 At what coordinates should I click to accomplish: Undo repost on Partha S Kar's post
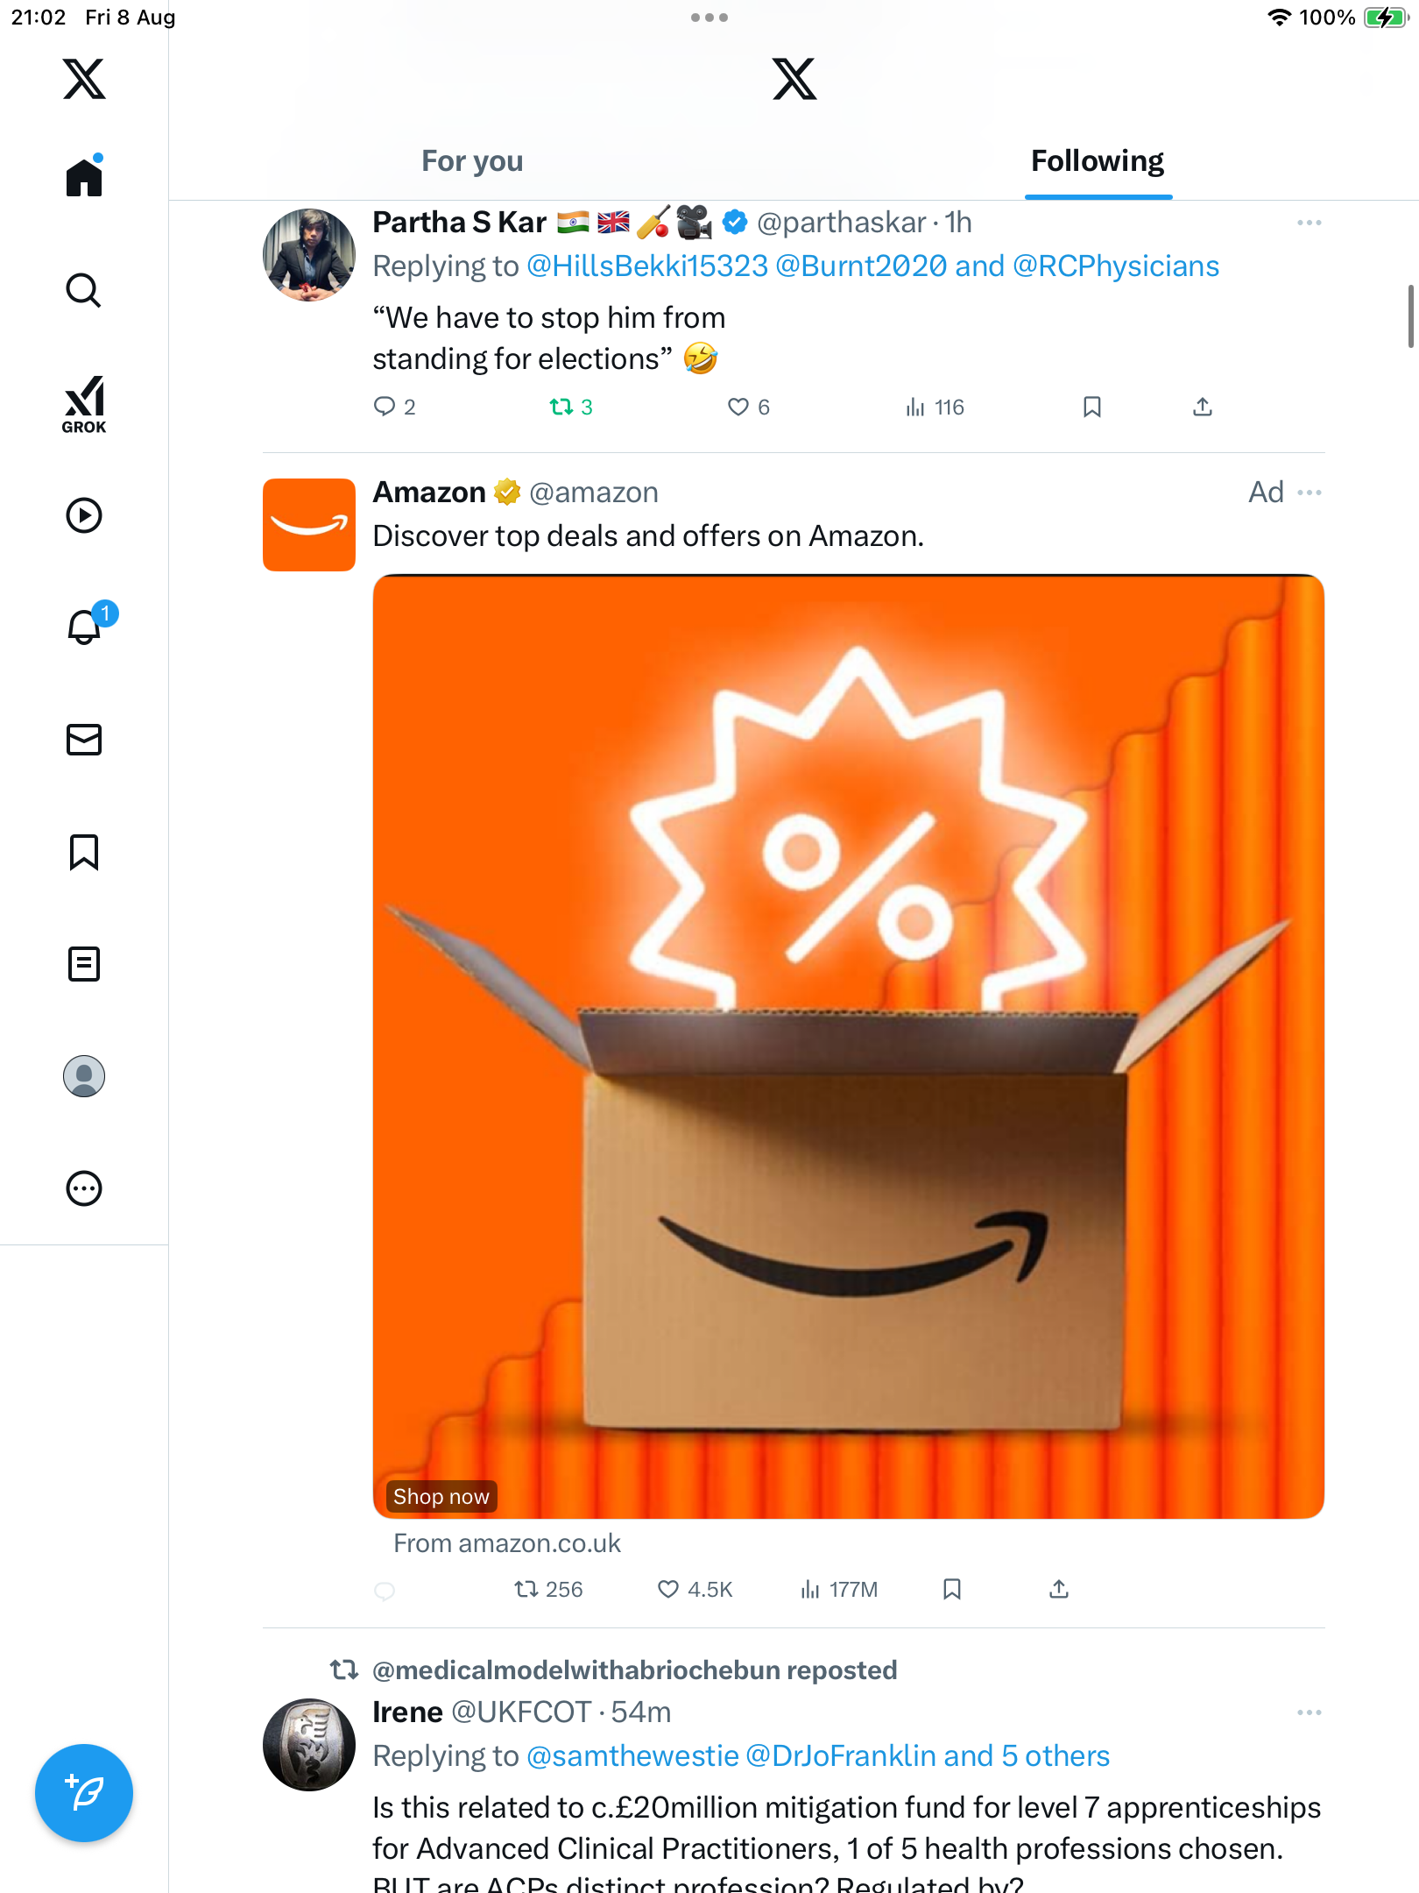pos(561,407)
